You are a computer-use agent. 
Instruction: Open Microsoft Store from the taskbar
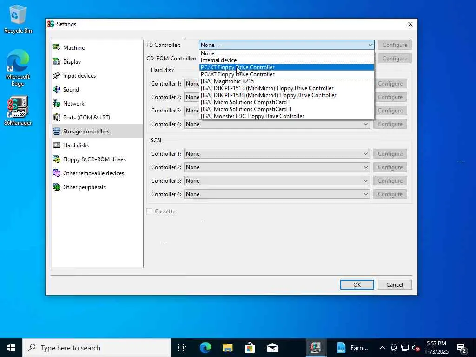click(x=250, y=348)
